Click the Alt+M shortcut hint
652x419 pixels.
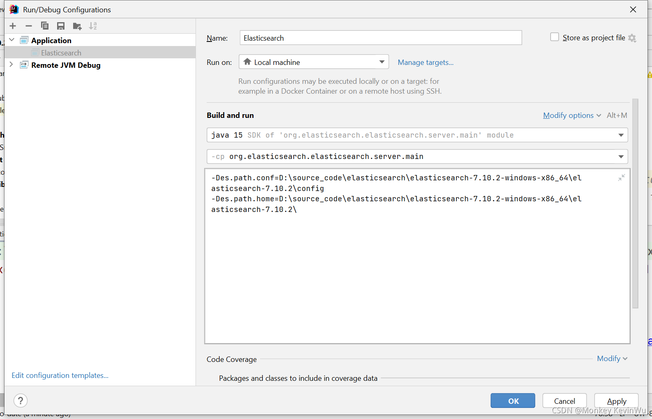click(x=617, y=115)
